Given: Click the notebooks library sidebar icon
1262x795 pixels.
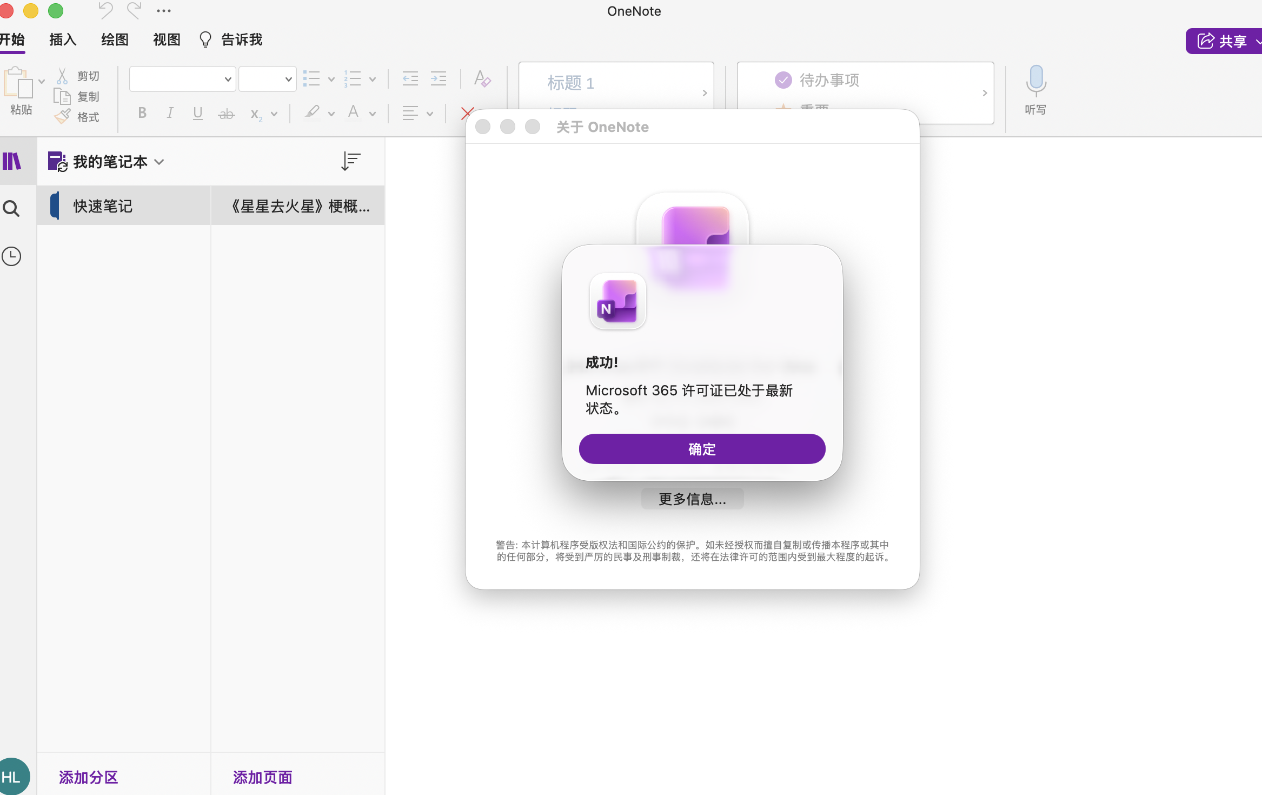Looking at the screenshot, I should [x=12, y=161].
